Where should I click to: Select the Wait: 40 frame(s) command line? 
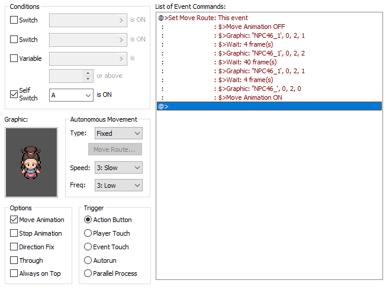click(248, 61)
